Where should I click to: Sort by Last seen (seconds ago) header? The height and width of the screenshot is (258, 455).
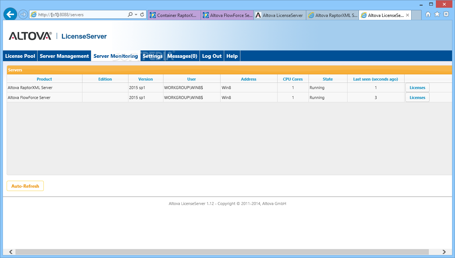click(x=376, y=79)
